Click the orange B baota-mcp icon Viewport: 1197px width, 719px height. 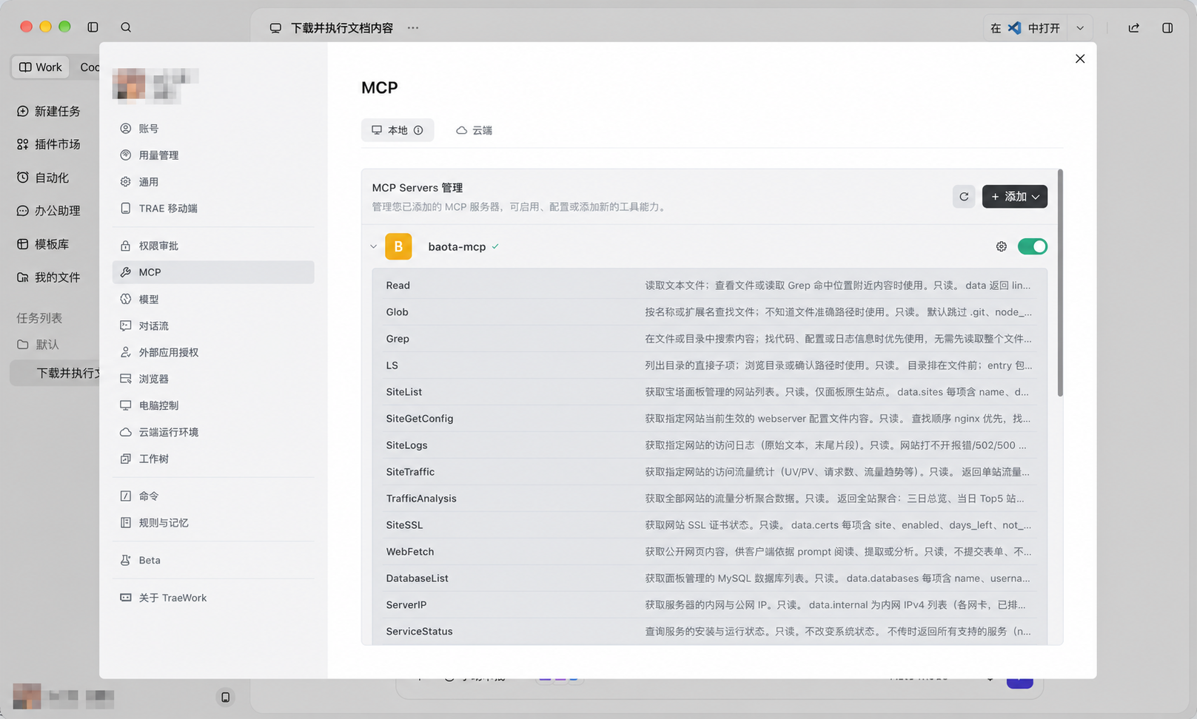pyautogui.click(x=398, y=247)
